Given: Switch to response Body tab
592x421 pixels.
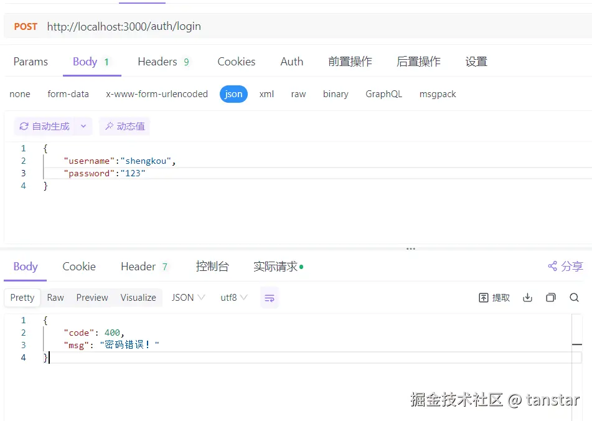Looking at the screenshot, I should tap(26, 267).
